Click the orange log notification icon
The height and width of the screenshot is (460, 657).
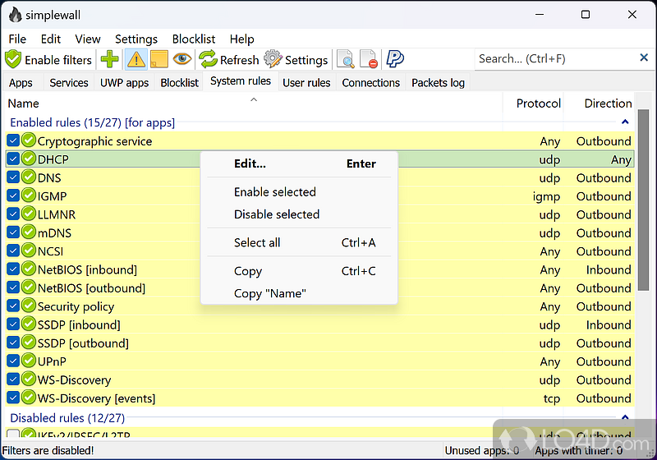(159, 59)
